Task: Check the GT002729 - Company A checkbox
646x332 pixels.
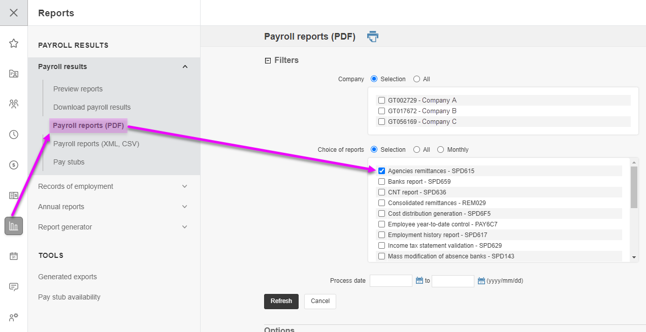Action: click(381, 101)
